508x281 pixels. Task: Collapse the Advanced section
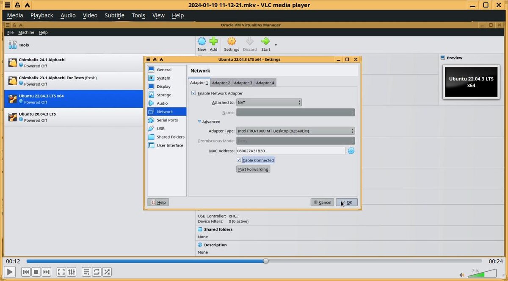[x=200, y=122]
